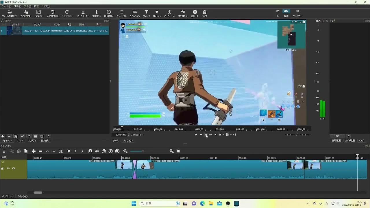This screenshot has height=208, width=370.
Task: Open Markers panel from toolbar
Action: click(157, 14)
